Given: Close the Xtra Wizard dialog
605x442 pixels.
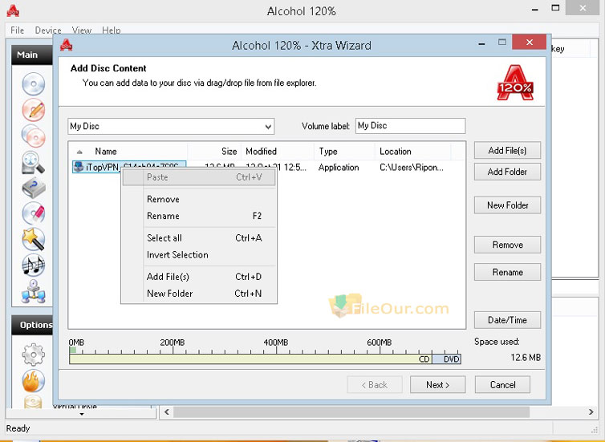Looking at the screenshot, I should (x=530, y=42).
